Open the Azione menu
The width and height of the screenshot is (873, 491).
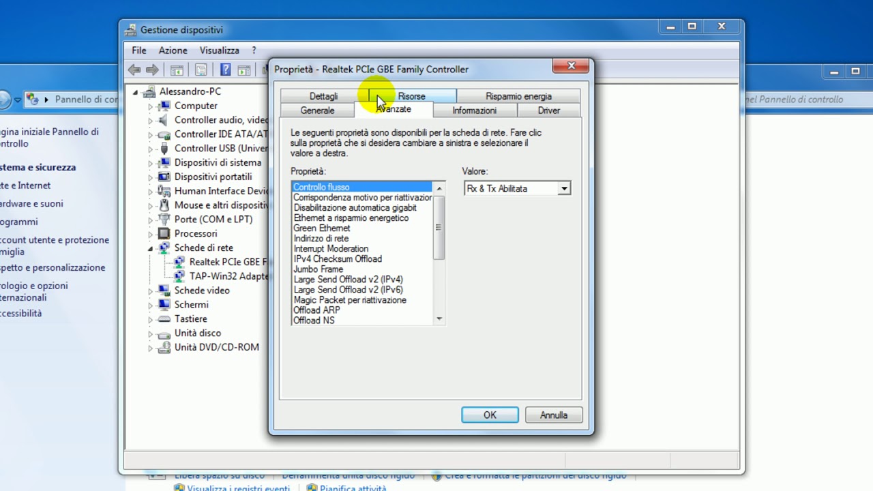173,50
